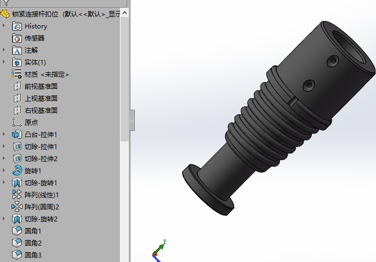Image resolution: width=376 pixels, height=262 pixels.
Task: Click the History folder icon
Action: [x=17, y=26]
